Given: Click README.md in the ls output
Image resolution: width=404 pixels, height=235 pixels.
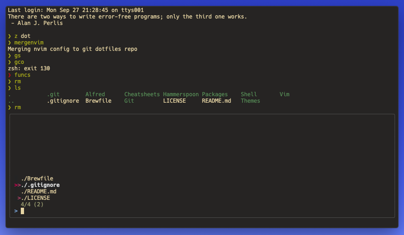Looking at the screenshot, I should [216, 101].
